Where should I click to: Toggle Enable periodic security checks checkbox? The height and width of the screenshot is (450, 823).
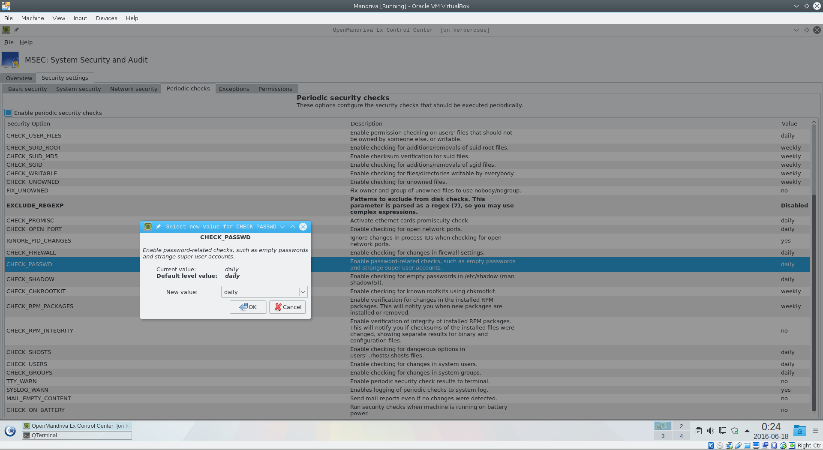pos(9,113)
